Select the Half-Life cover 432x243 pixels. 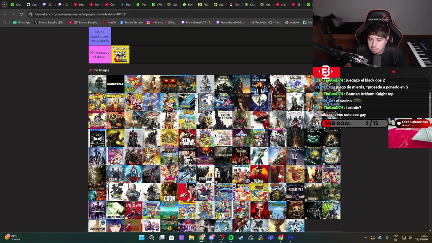[115, 120]
